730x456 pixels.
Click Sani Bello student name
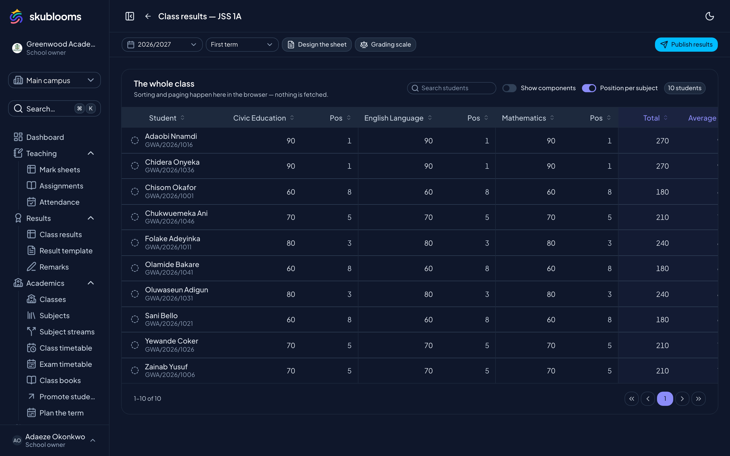point(161,315)
